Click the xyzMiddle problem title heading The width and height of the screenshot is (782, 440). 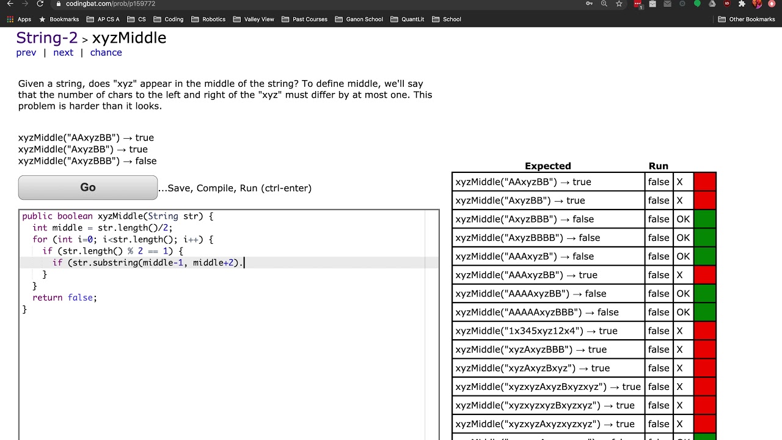point(129,38)
